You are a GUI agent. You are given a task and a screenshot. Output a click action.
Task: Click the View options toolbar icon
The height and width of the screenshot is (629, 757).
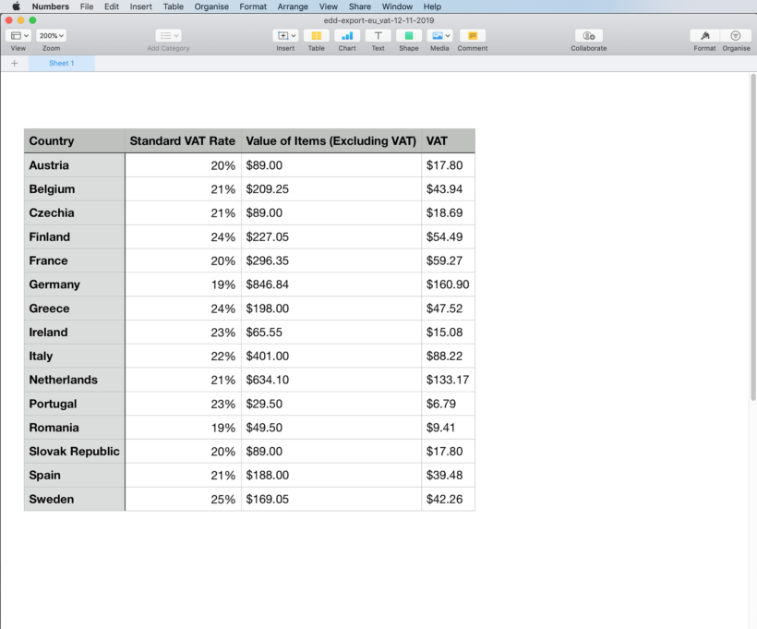18,35
